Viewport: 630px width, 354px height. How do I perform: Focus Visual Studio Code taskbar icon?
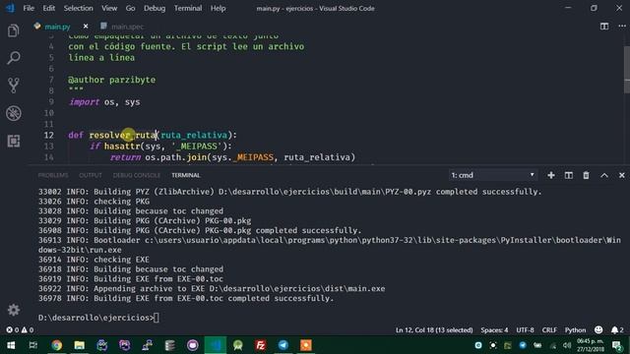pyautogui.click(x=215, y=345)
